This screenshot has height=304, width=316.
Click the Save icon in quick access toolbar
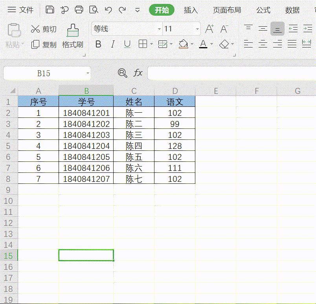coord(50,10)
